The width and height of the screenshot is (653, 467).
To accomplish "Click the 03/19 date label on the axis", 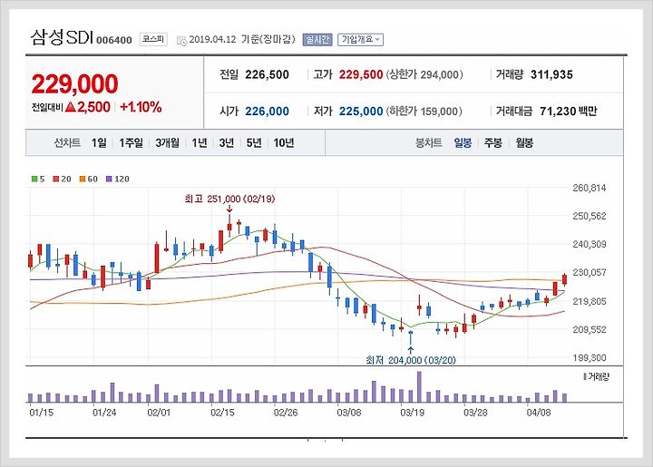I will click(412, 413).
